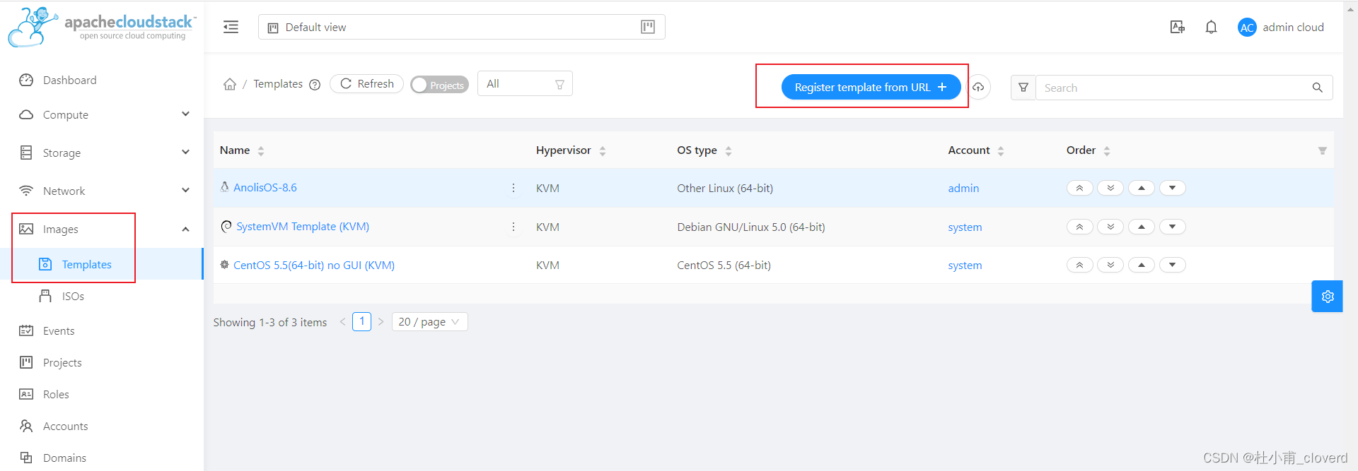Change the 20 / page size dropdown
The width and height of the screenshot is (1358, 471).
point(429,322)
